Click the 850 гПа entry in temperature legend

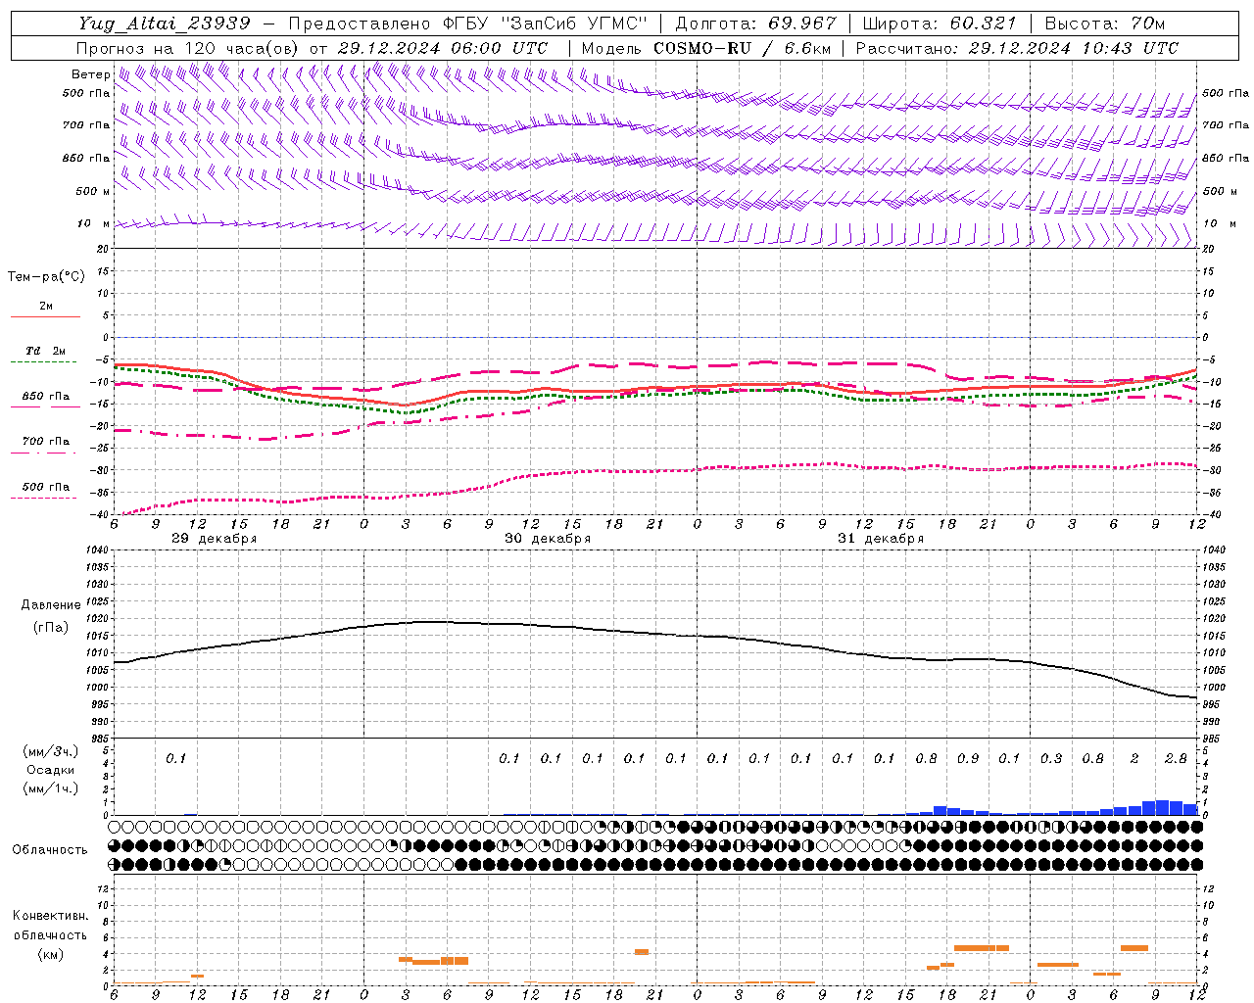point(45,397)
